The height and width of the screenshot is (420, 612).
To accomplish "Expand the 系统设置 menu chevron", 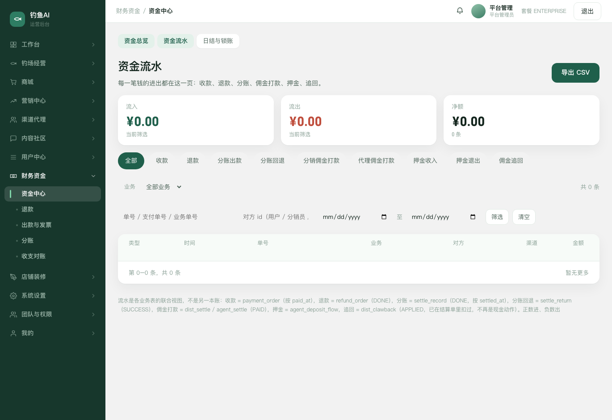I will pos(93,296).
